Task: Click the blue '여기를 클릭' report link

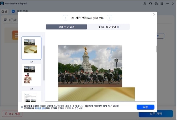Action: 40,108
